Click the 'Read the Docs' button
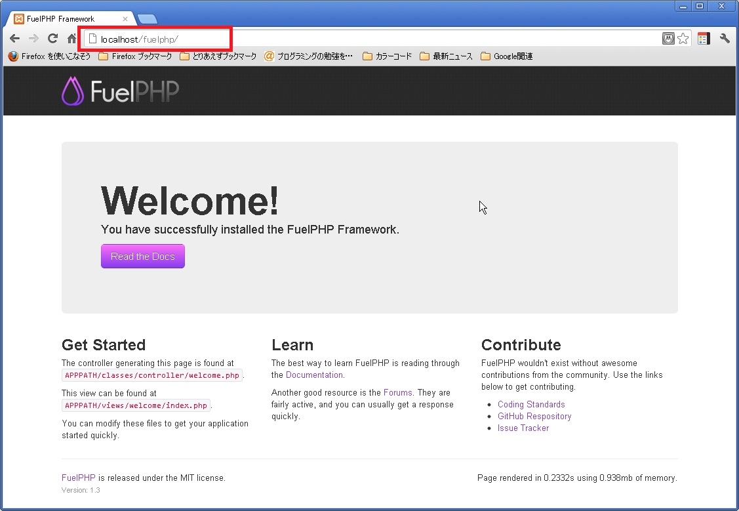The image size is (739, 511). [x=143, y=256]
